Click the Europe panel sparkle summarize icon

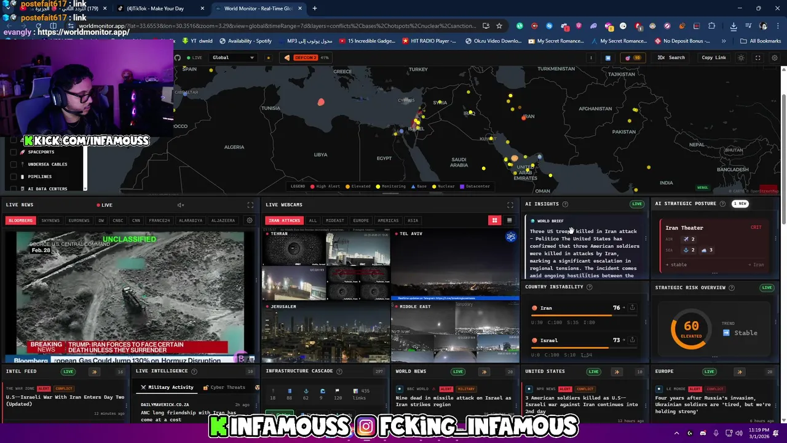740,372
